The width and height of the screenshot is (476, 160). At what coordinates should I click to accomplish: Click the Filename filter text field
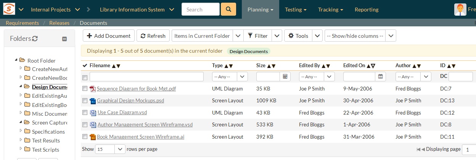pos(146,77)
